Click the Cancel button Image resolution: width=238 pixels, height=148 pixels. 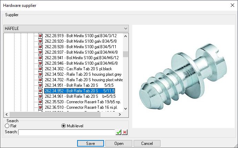(147, 143)
